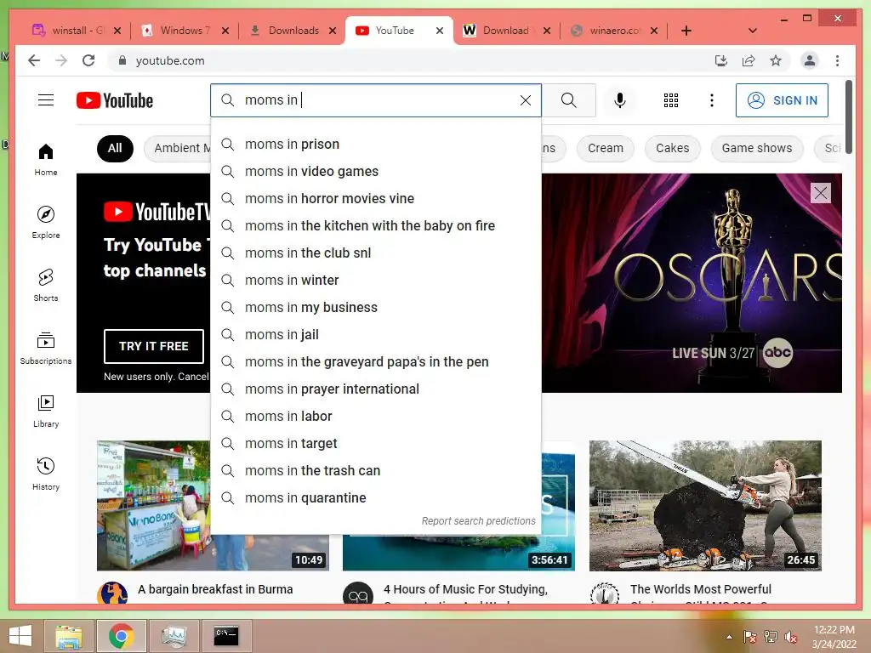
Task: Open History in the sidebar
Action: pos(46,474)
